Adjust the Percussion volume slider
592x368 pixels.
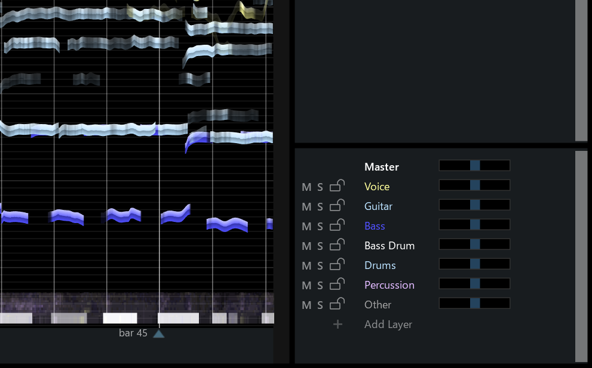474,283
